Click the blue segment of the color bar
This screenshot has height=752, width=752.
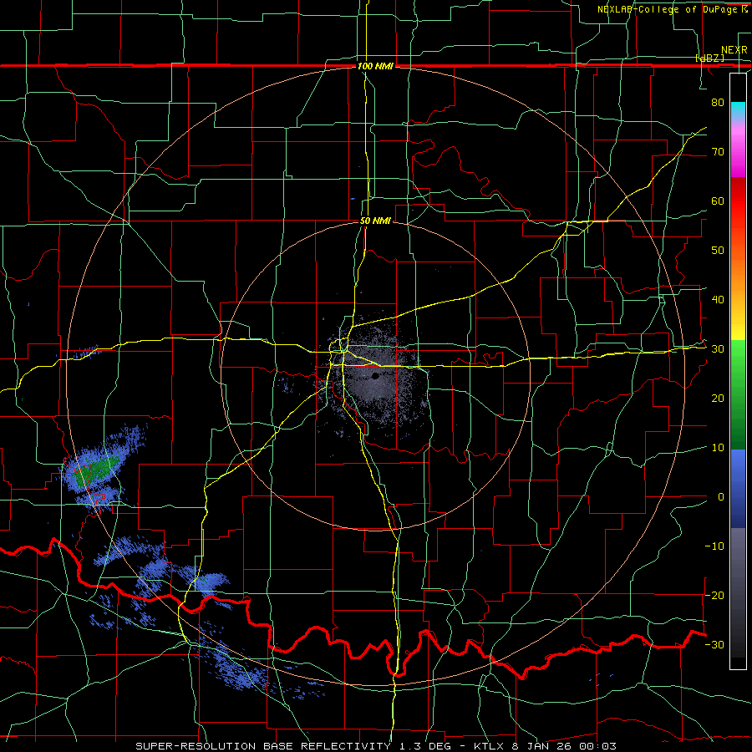pos(738,489)
